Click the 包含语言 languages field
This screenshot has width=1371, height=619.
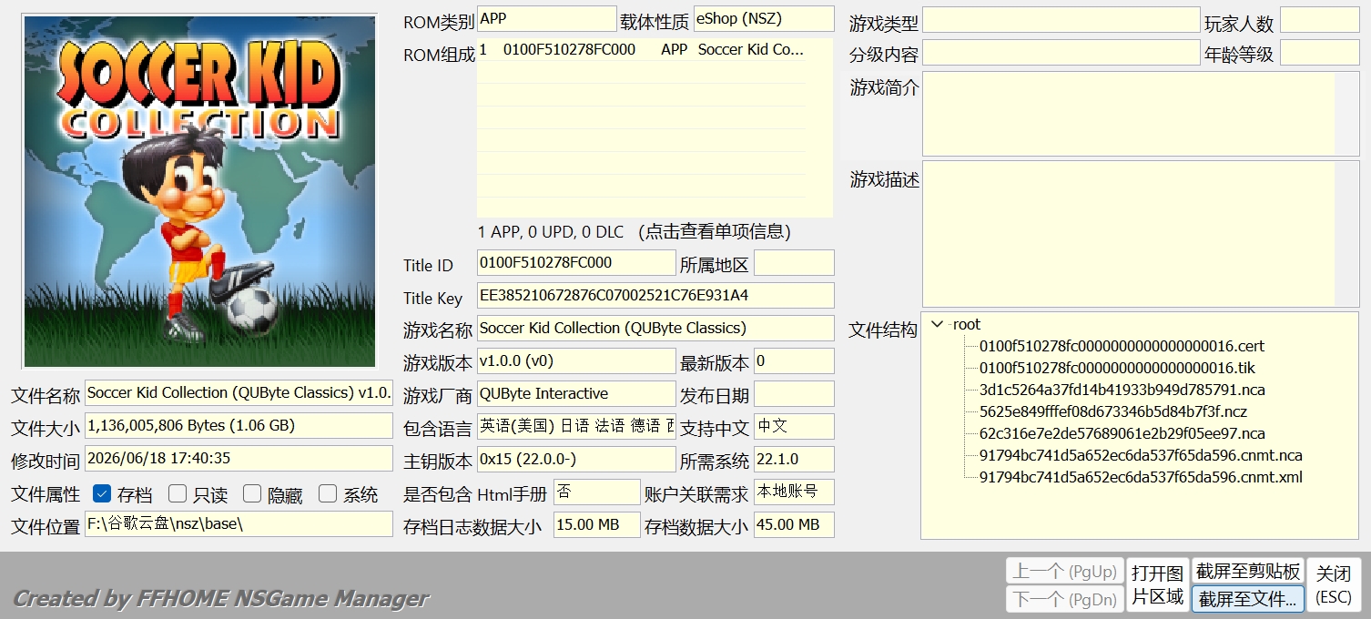coord(576,426)
